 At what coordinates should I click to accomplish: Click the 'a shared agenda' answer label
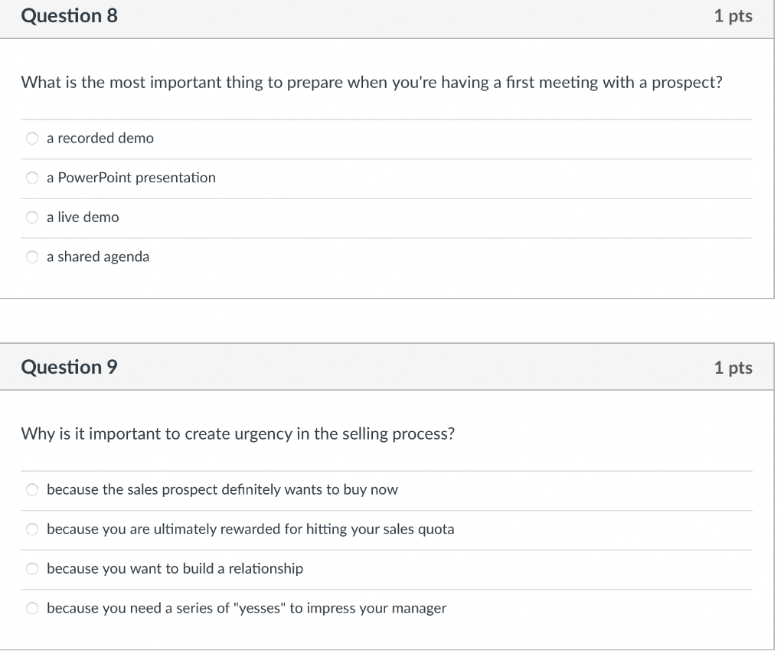[x=98, y=257]
